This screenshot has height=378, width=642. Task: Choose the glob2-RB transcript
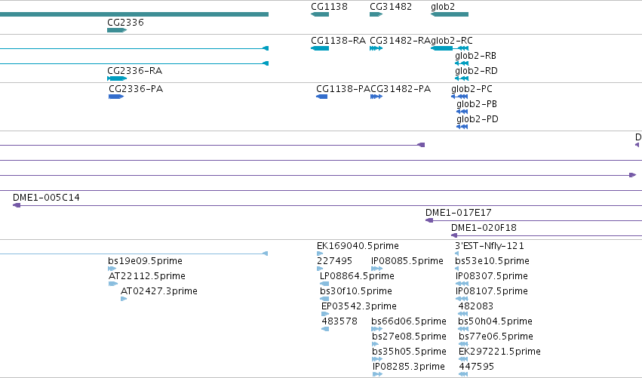[462, 63]
